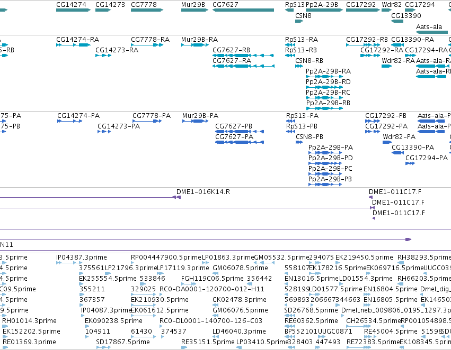Select the Pp2A-29B gene label in top track
This screenshot has width=451, height=350.
click(322, 5)
